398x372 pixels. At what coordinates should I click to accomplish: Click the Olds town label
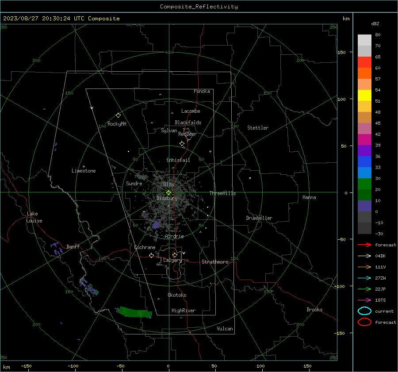168,184
